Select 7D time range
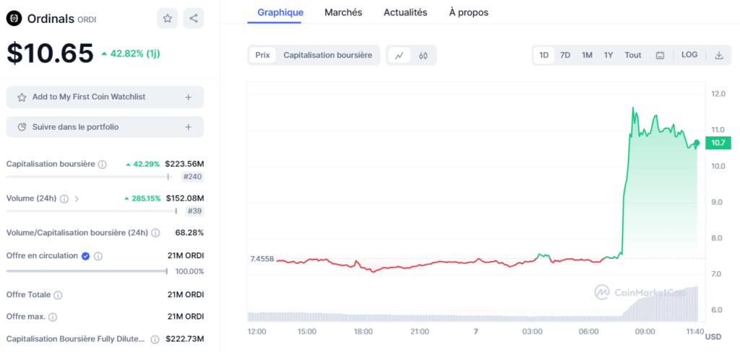The height and width of the screenshot is (352, 740). (565, 55)
